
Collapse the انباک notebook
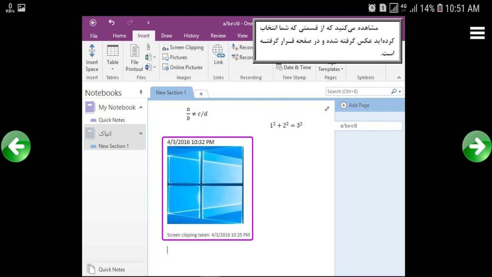point(141,133)
